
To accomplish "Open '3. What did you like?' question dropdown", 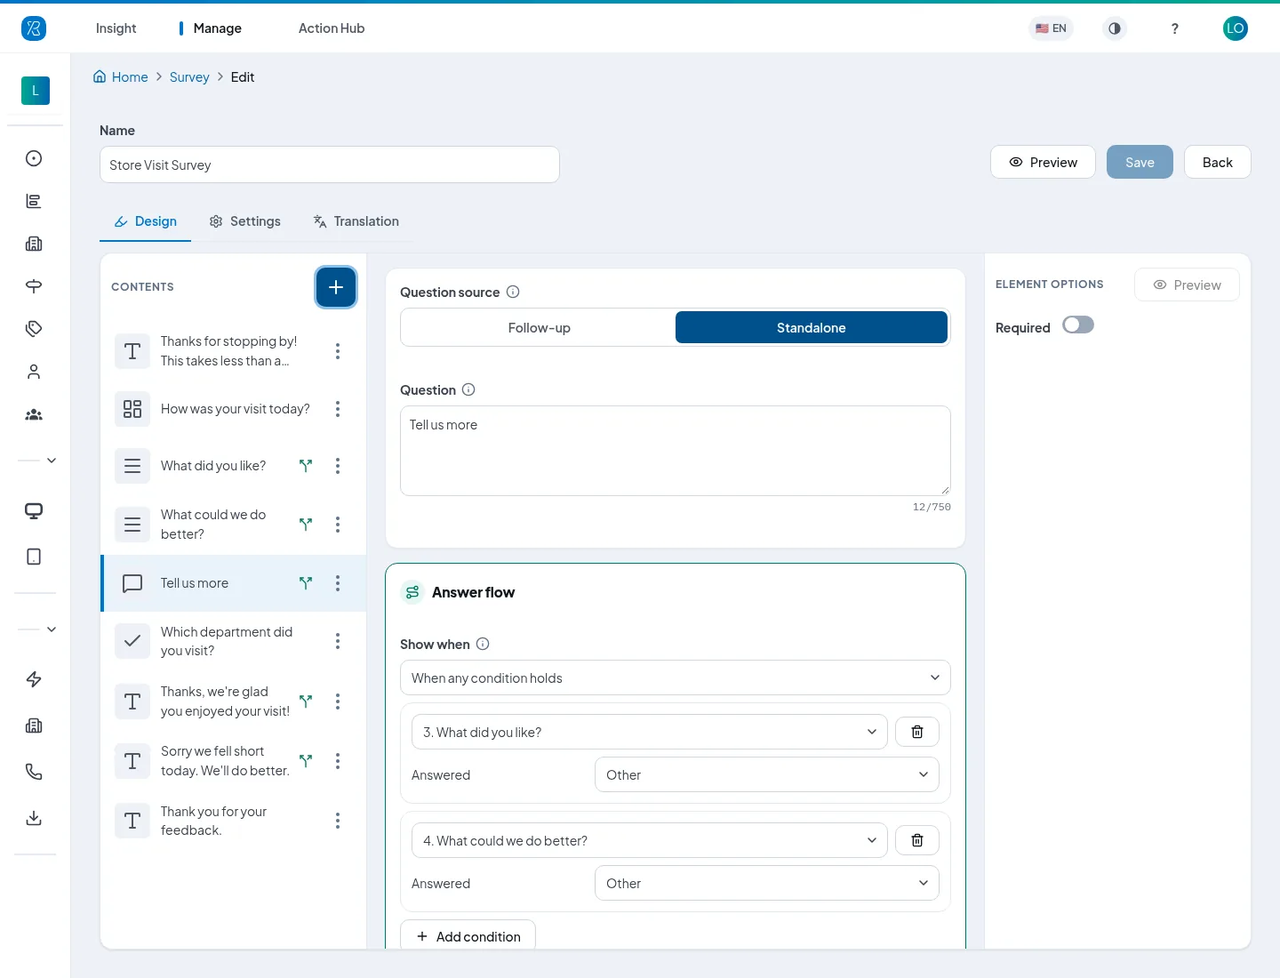I will (x=650, y=732).
